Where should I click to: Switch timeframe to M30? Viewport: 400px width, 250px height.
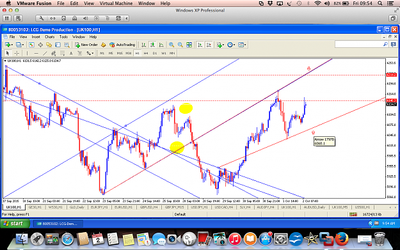pos(129,53)
